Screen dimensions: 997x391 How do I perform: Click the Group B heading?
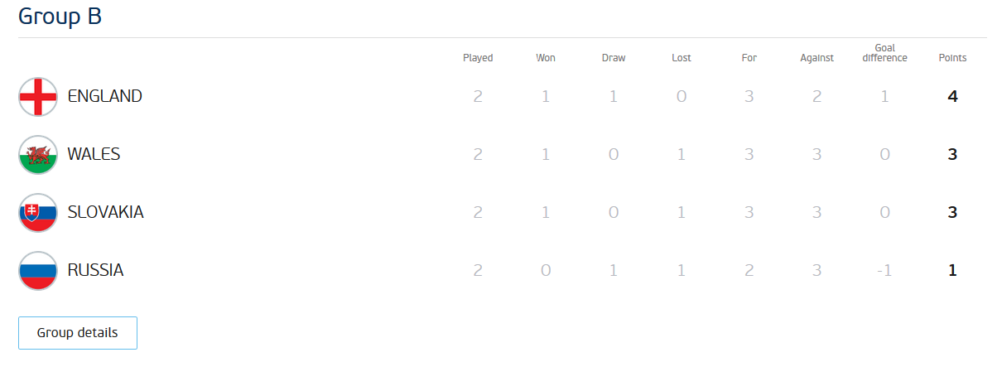(x=60, y=17)
